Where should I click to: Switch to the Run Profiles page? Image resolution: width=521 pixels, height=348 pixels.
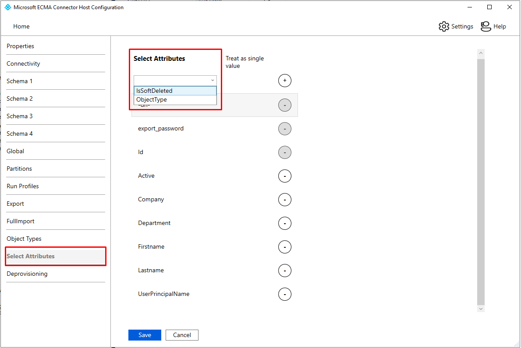[23, 186]
